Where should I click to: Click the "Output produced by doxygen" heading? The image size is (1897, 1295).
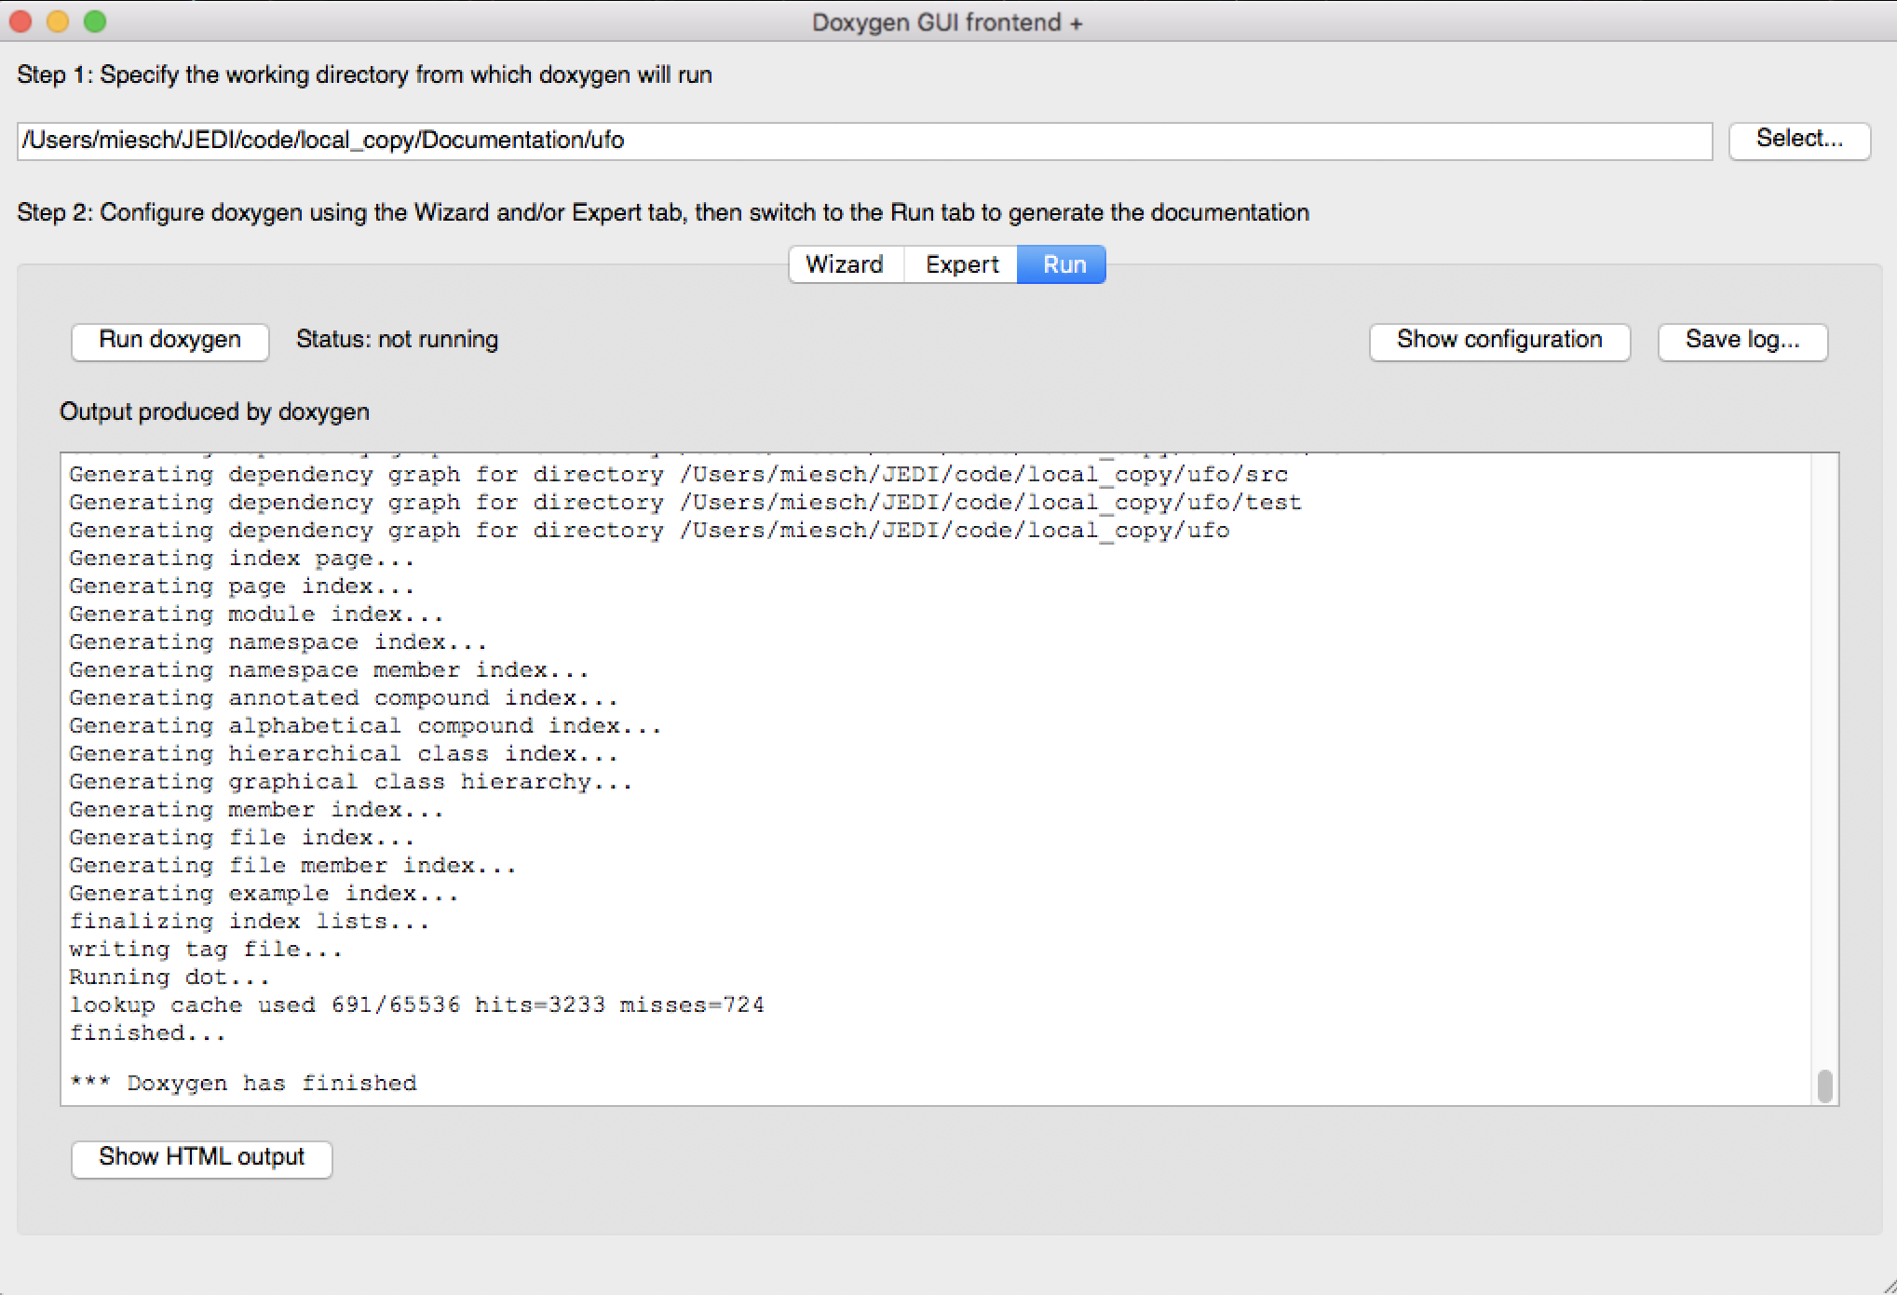215,412
